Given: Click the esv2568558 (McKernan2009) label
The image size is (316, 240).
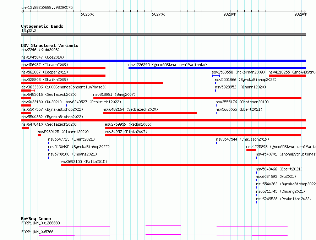Looking at the screenshot, I should coord(238,72).
